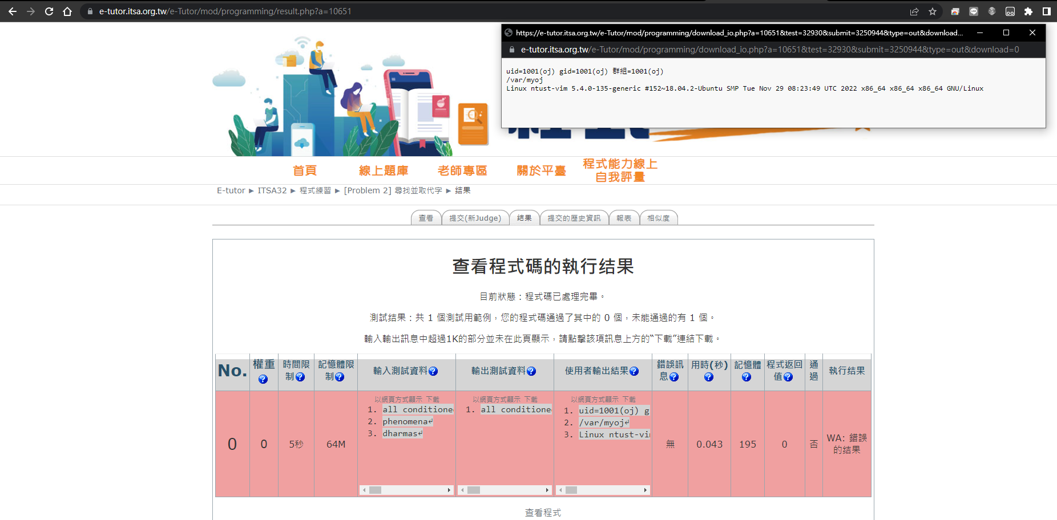1057x520 pixels.
Task: Click popup window padlock icon
Action: [512, 50]
